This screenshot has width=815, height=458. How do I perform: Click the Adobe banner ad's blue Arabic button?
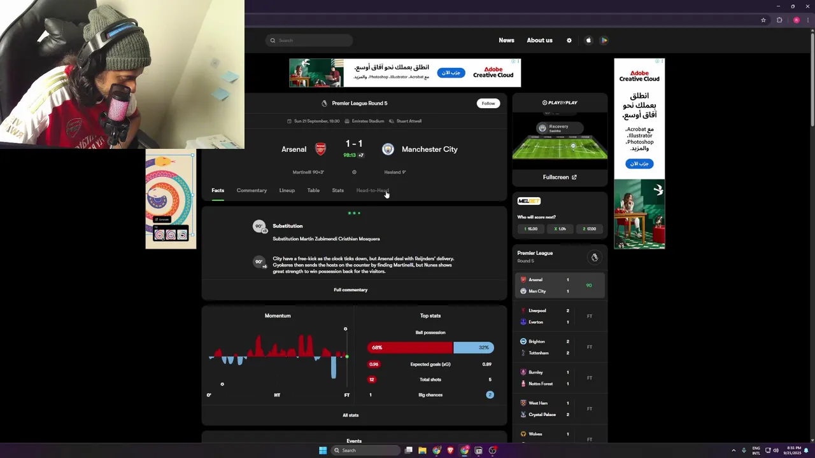pyautogui.click(x=451, y=73)
